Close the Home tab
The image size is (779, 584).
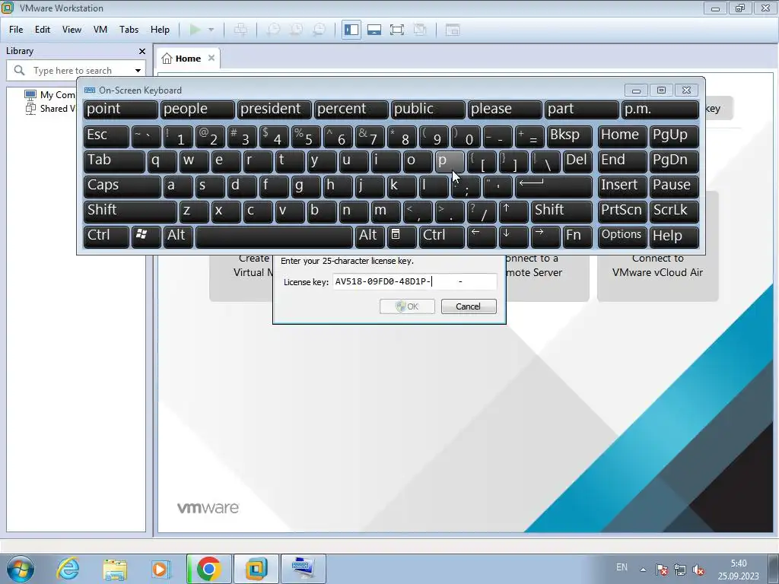click(x=211, y=58)
